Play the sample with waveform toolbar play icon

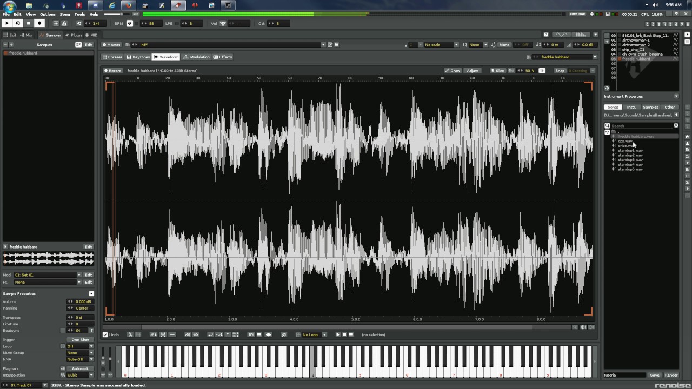click(x=338, y=334)
